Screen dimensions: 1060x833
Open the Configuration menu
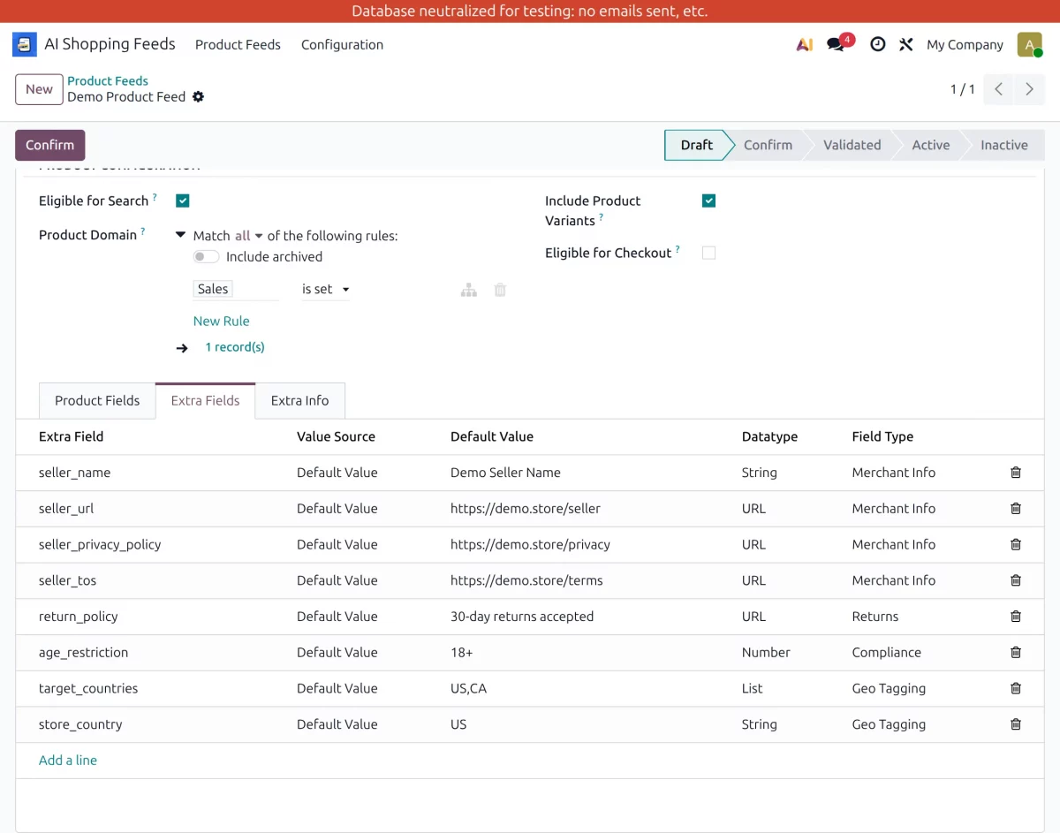[342, 45]
